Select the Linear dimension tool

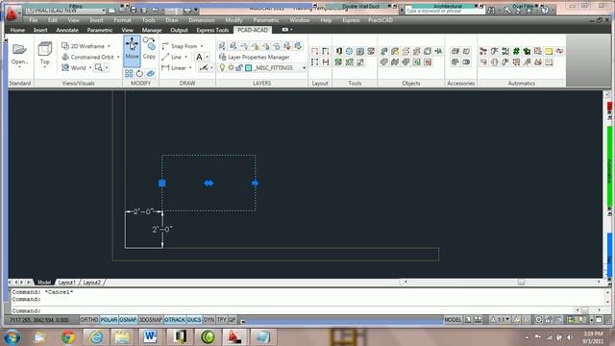point(174,68)
